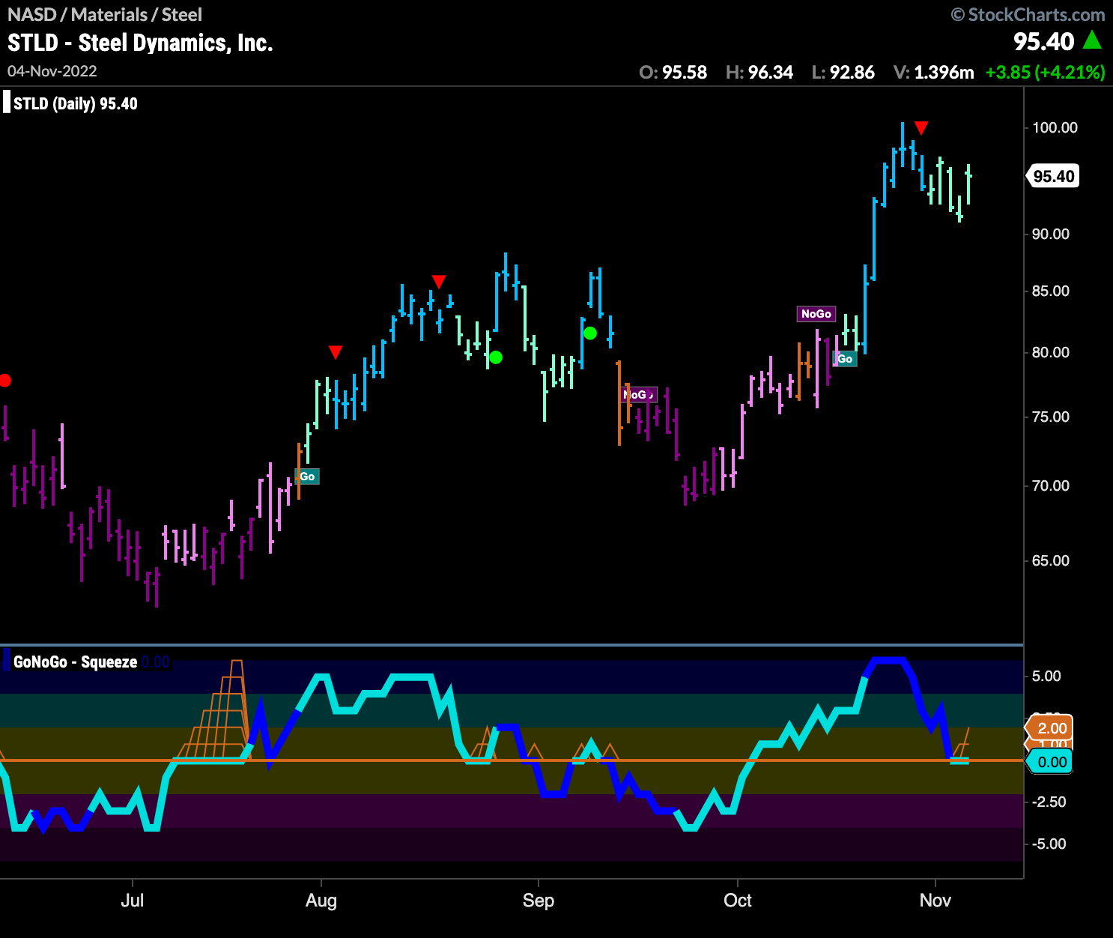The height and width of the screenshot is (938, 1113).
Task: Click the red circle marker at the chart's left edge
Action: pos(4,381)
